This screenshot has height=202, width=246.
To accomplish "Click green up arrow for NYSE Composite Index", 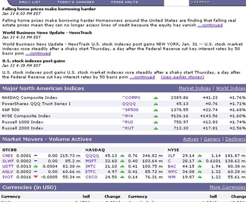I will coord(156,116).
